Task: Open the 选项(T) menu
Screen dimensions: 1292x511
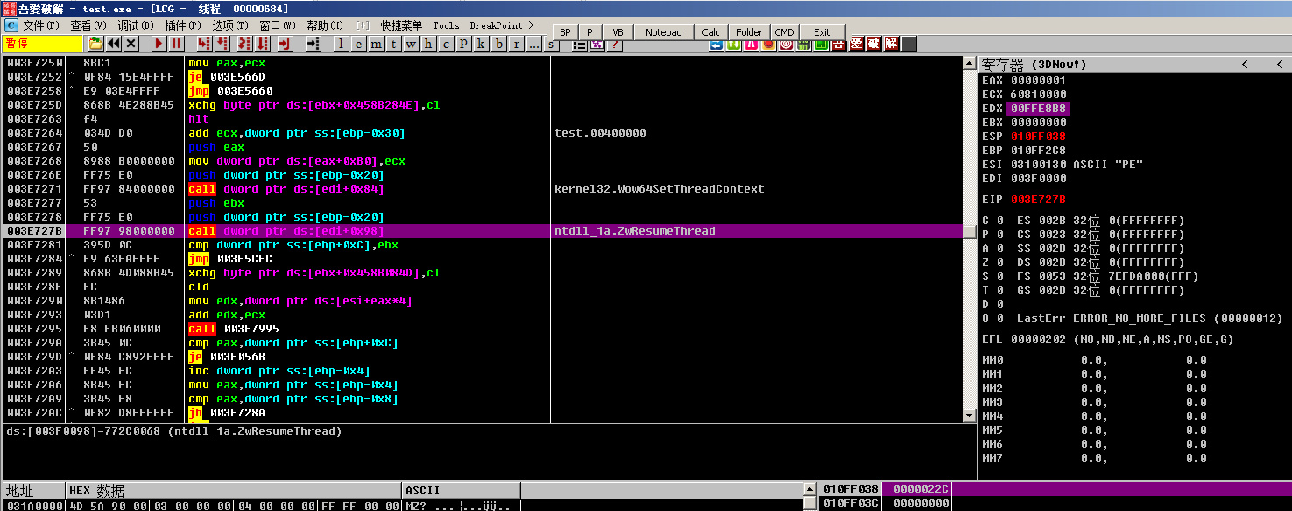Action: pyautogui.click(x=230, y=25)
